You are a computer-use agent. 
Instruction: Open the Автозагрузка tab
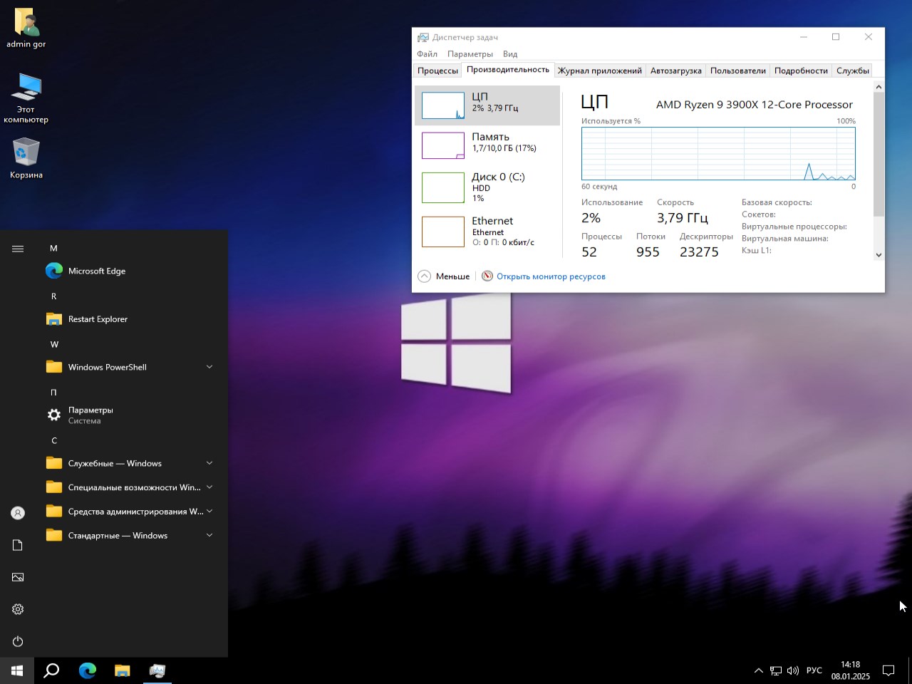[x=675, y=71]
